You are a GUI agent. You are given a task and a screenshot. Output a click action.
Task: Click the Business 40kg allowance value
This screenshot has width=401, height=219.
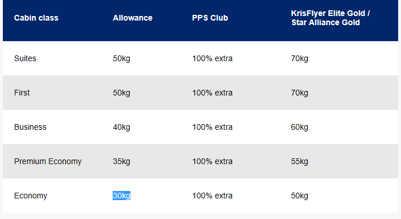(x=121, y=127)
